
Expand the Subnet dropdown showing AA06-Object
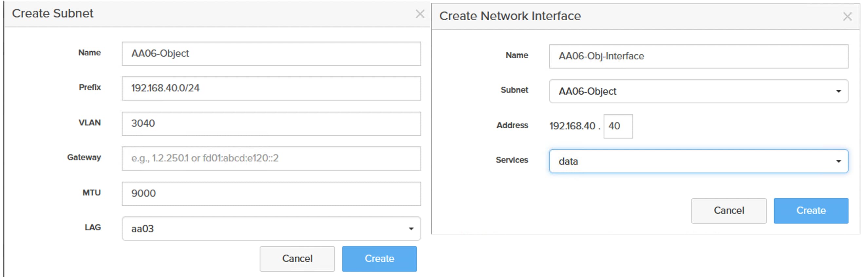[x=698, y=91]
